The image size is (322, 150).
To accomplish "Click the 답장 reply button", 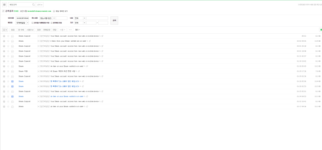I will [39, 30].
